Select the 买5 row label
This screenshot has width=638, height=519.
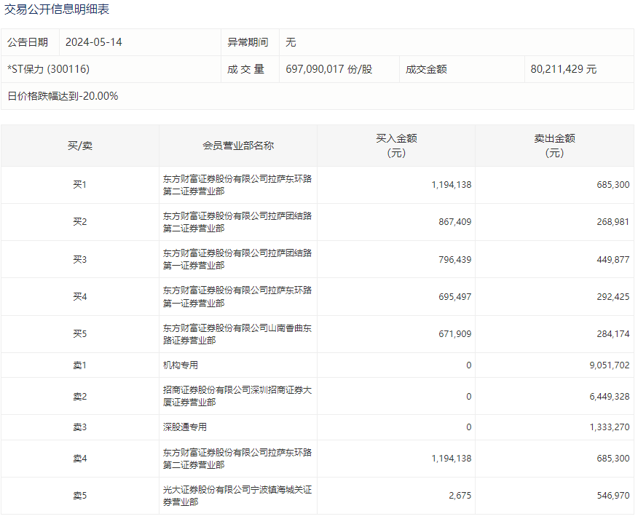(80, 333)
